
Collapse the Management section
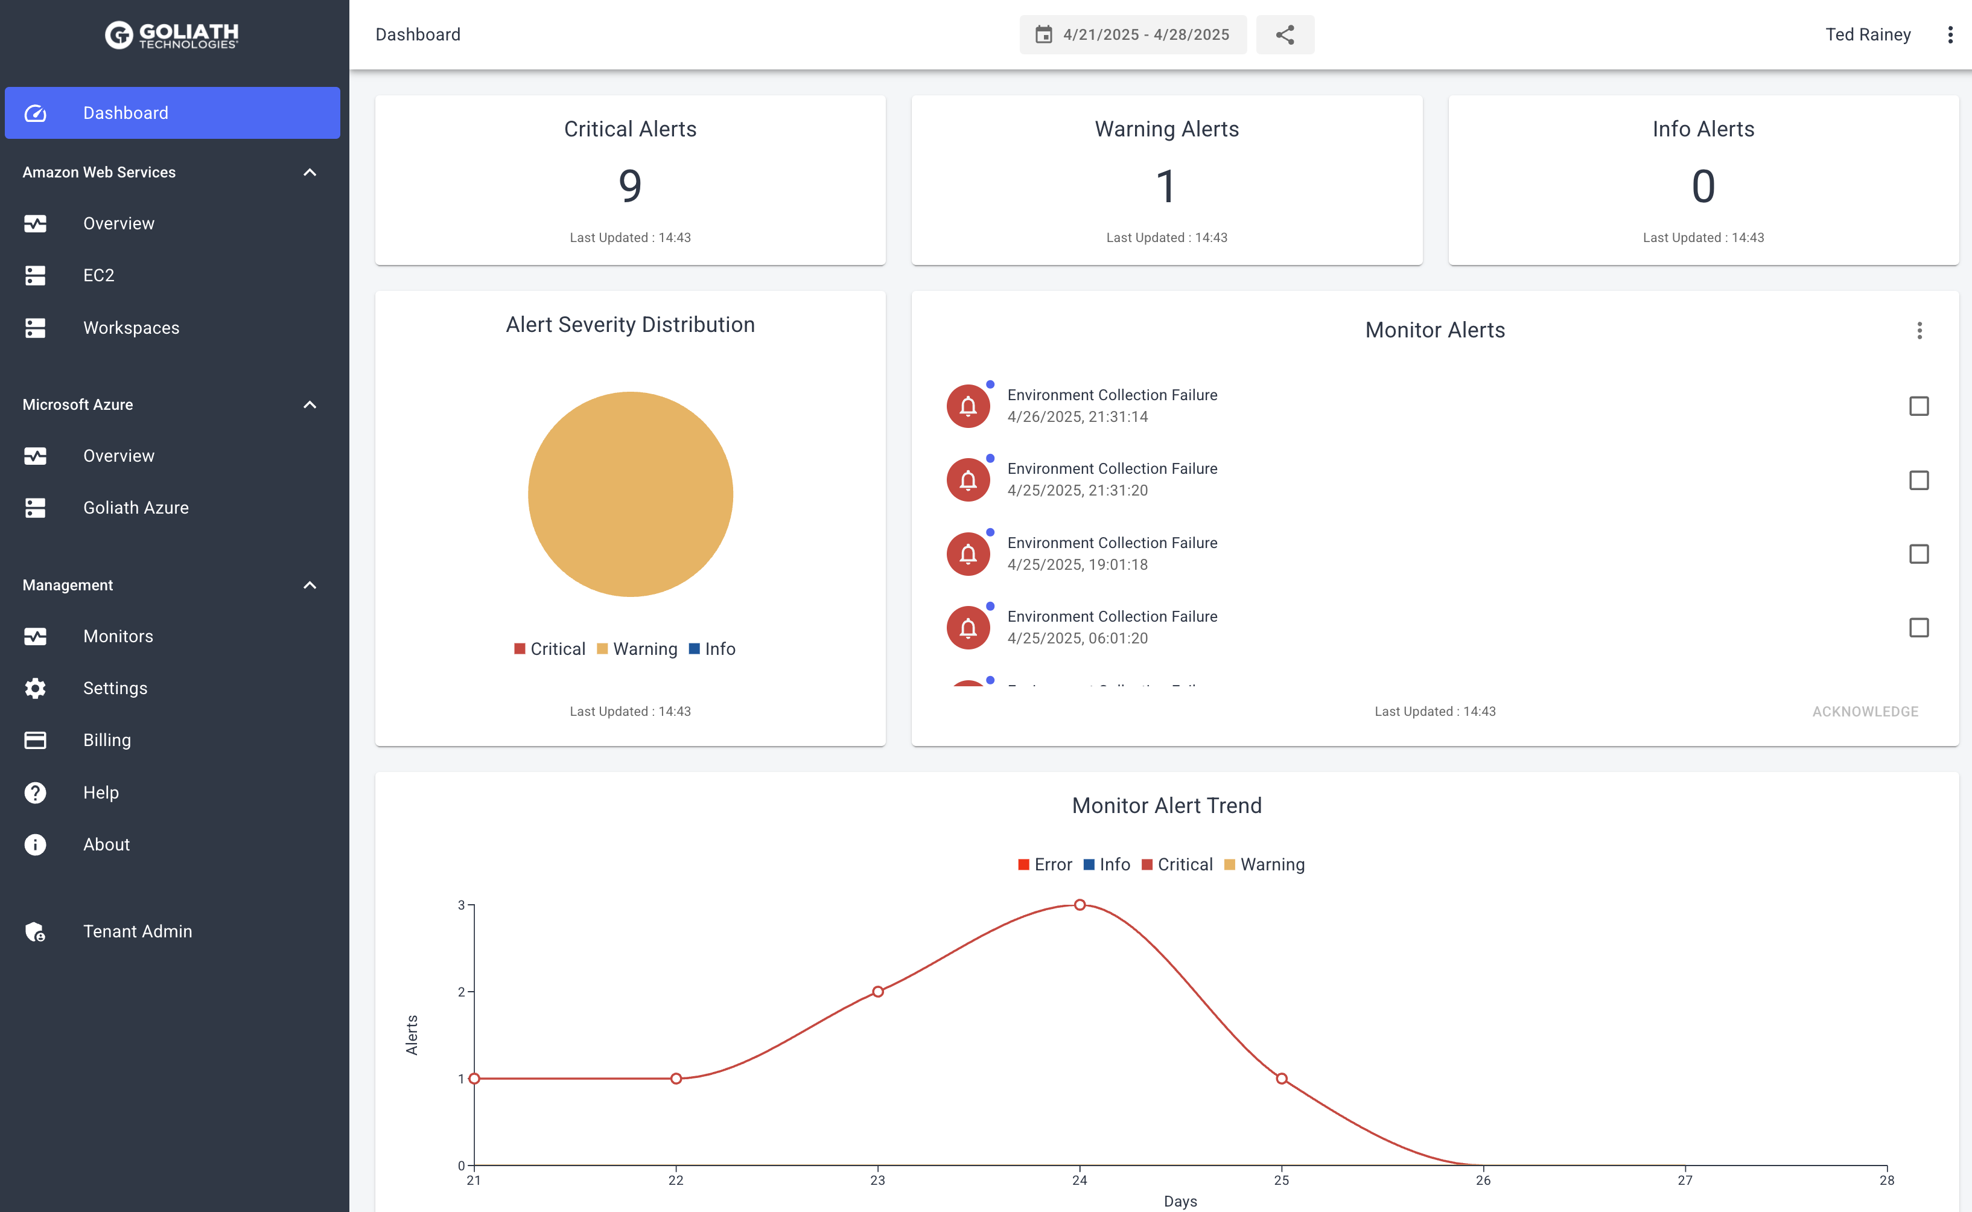coord(310,585)
